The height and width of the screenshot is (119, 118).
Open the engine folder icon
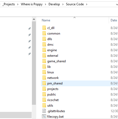pyautogui.click(x=44, y=50)
